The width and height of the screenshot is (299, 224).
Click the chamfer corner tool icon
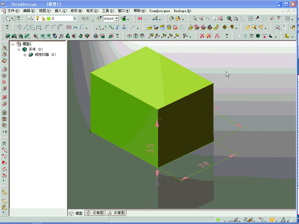[54, 27]
